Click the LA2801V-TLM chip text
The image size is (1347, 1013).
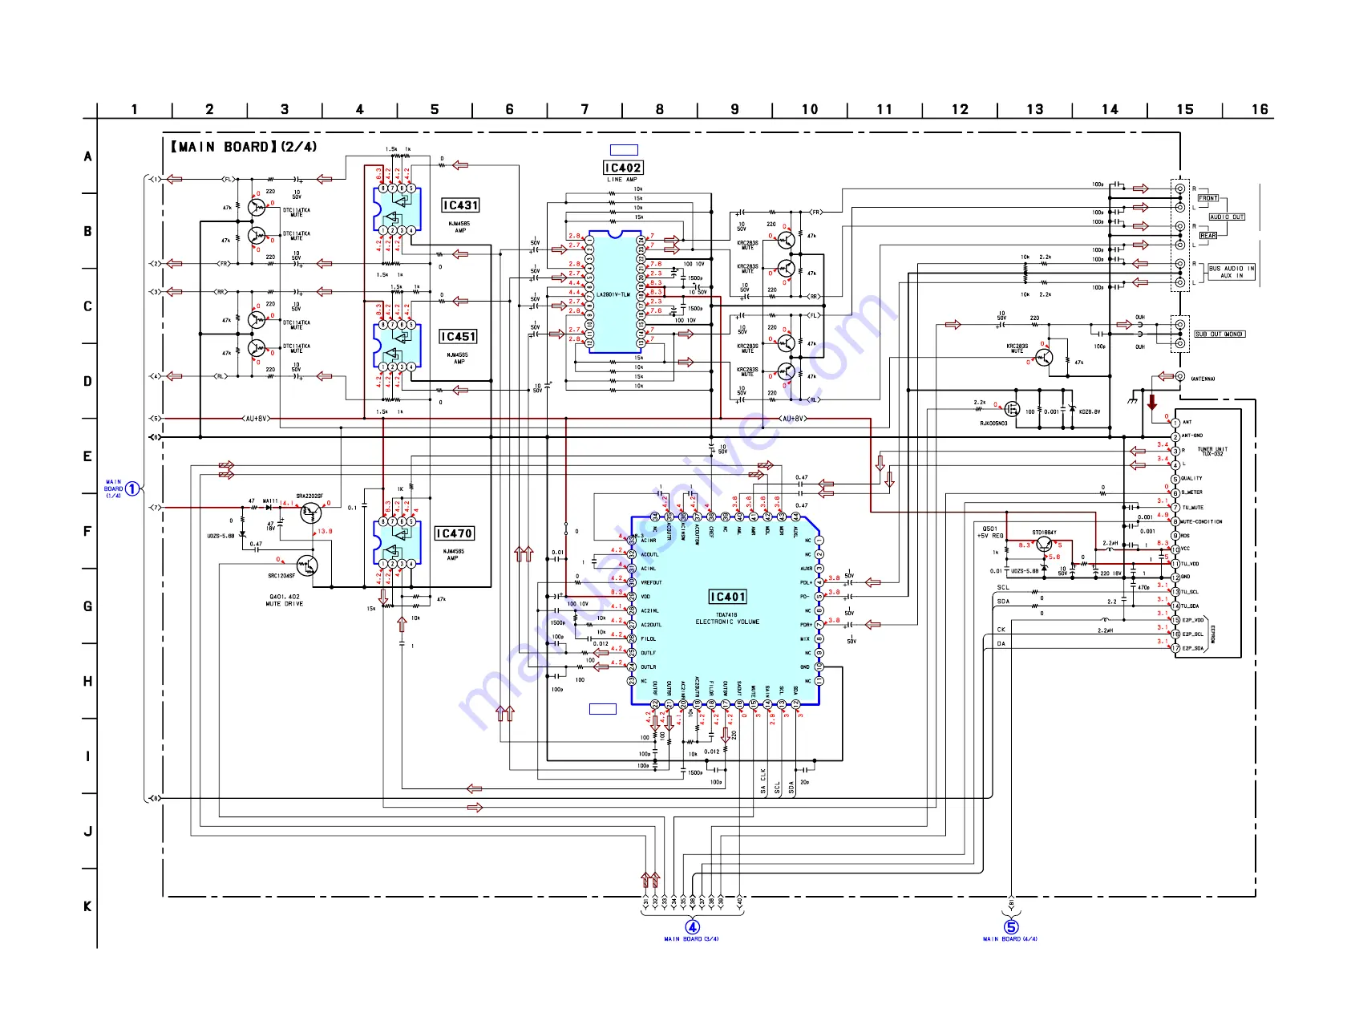[x=613, y=295]
